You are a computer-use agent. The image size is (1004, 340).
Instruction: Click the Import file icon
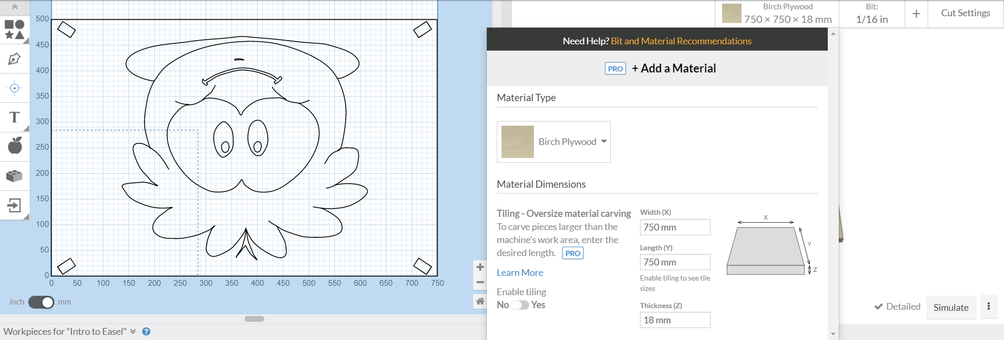(x=15, y=205)
